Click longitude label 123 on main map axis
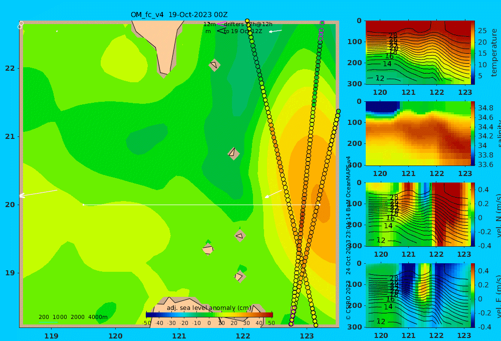 click(307, 336)
